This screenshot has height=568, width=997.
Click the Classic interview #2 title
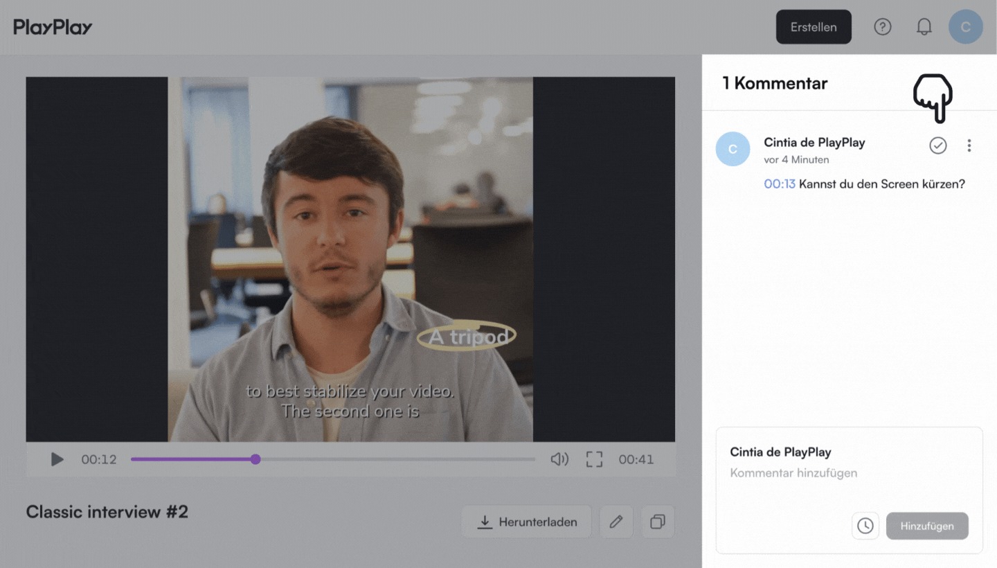[107, 512]
